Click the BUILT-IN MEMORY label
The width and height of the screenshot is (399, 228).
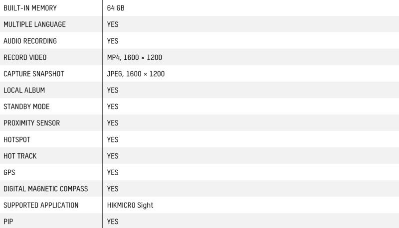point(30,8)
